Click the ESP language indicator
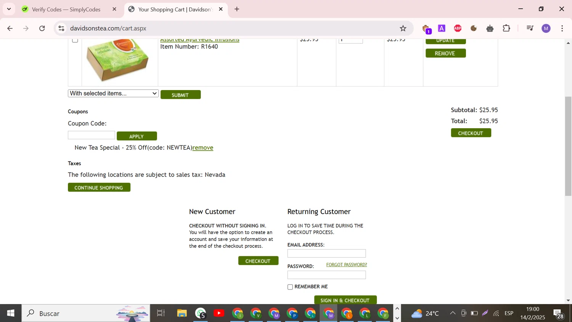The image size is (572, 322). (509, 313)
